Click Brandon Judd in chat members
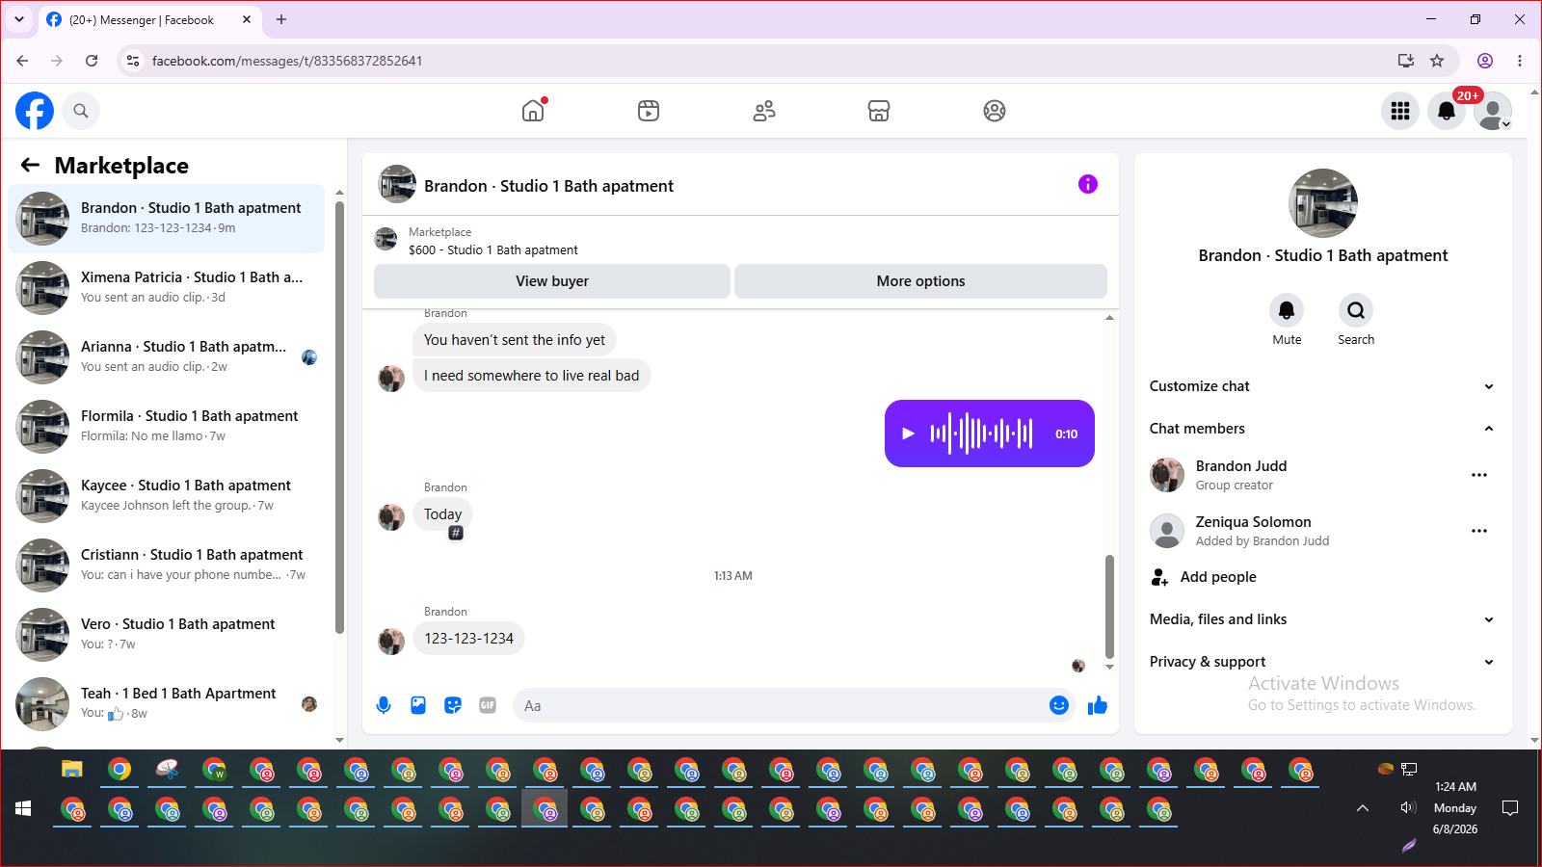 coord(1241,466)
